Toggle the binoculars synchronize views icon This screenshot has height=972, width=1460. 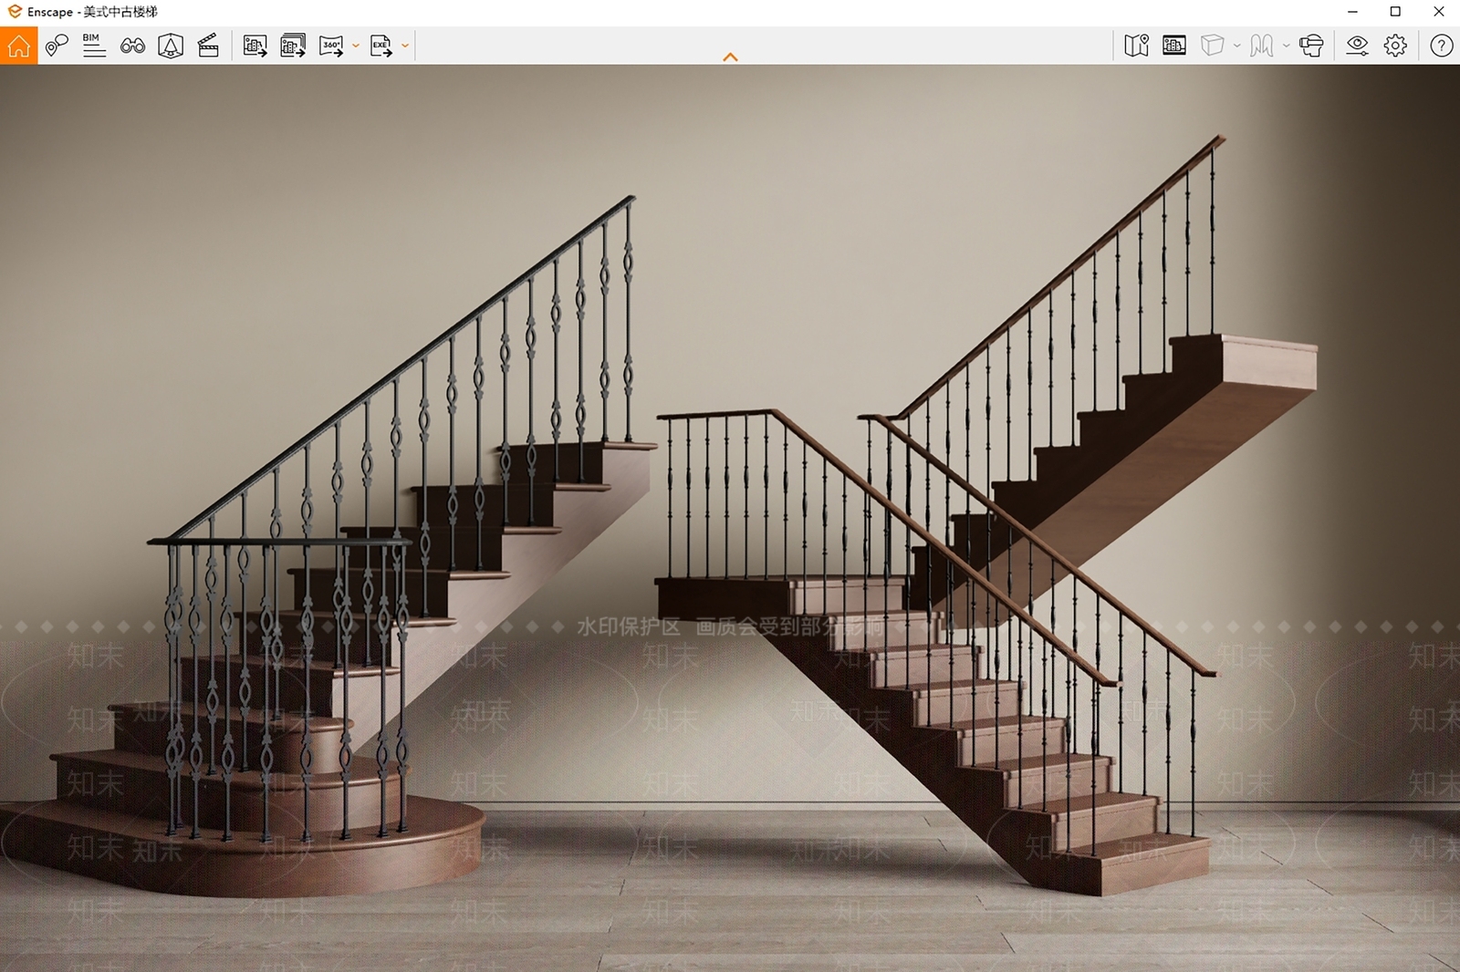point(132,46)
